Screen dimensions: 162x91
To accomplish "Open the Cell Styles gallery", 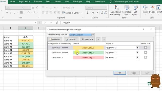I will pyautogui.click(x=135, y=10).
